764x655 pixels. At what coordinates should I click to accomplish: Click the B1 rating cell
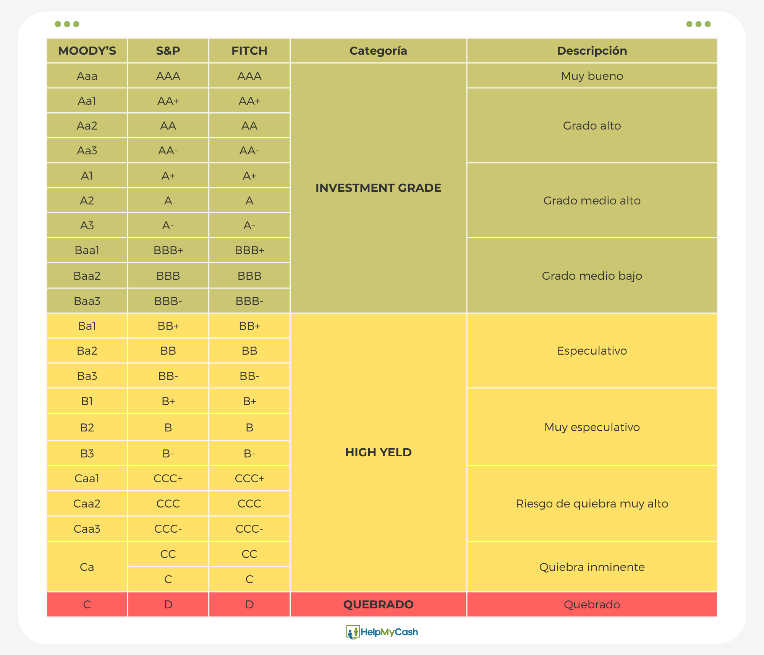(x=87, y=401)
